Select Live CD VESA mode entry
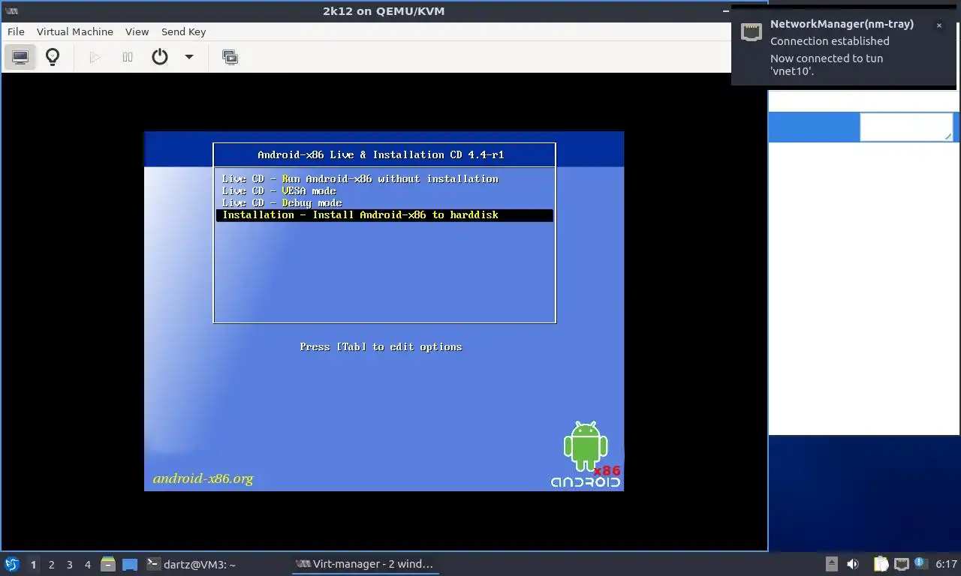The width and height of the screenshot is (961, 576). [x=384, y=190]
